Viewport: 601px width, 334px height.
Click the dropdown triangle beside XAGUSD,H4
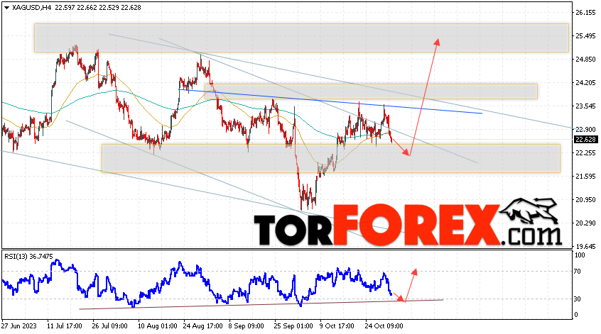(x=6, y=8)
